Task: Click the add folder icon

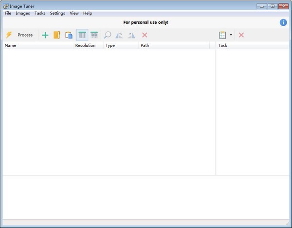Action: tap(57, 35)
